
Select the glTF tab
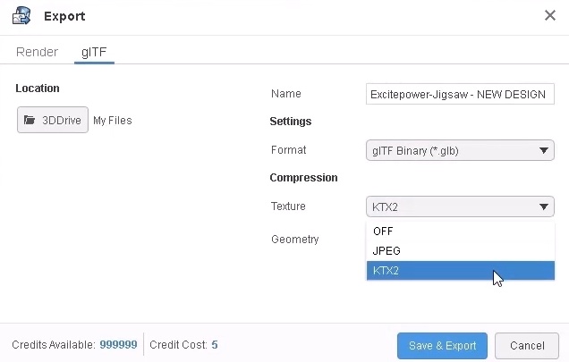point(94,52)
